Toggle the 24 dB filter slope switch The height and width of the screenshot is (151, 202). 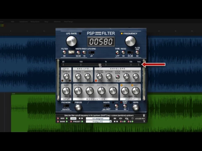coord(130,52)
